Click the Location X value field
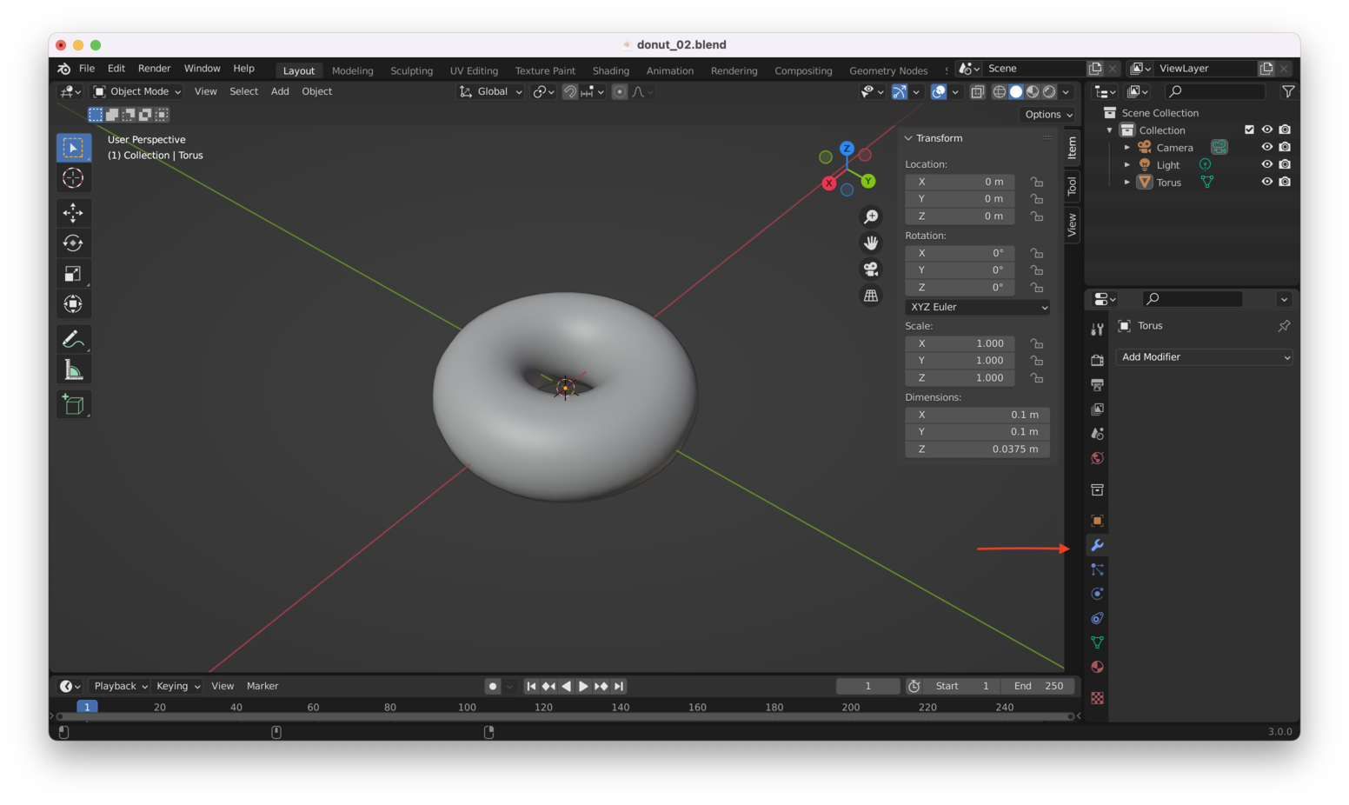This screenshot has height=805, width=1349. coord(960,182)
